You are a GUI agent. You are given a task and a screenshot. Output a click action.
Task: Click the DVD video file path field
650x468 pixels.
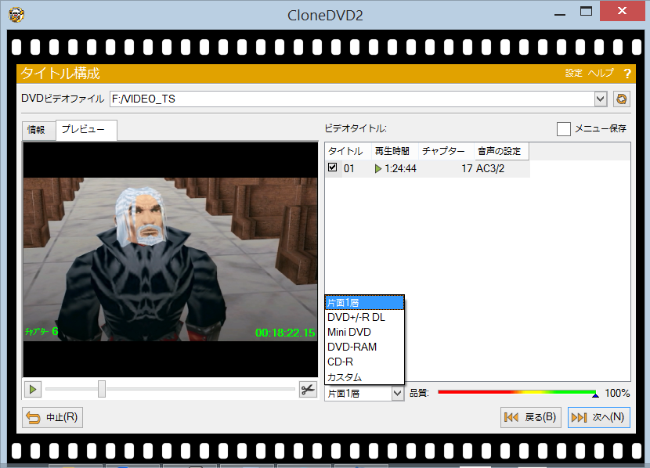click(x=352, y=99)
